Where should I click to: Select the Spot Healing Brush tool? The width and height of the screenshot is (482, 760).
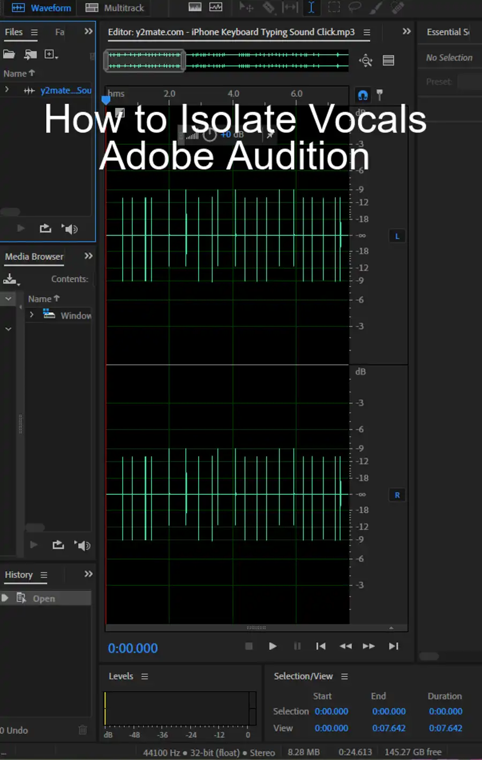[397, 7]
